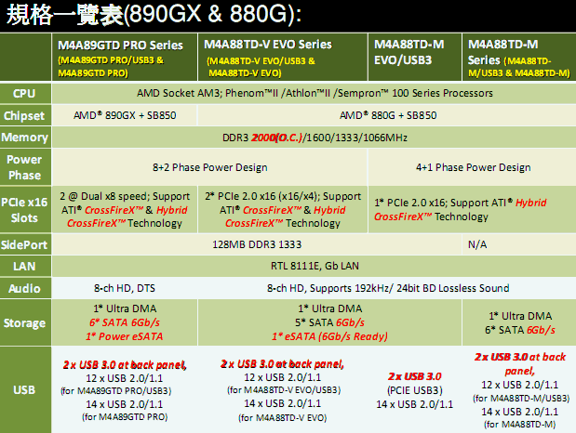Select the 'Power Phase' row label

coord(25,167)
